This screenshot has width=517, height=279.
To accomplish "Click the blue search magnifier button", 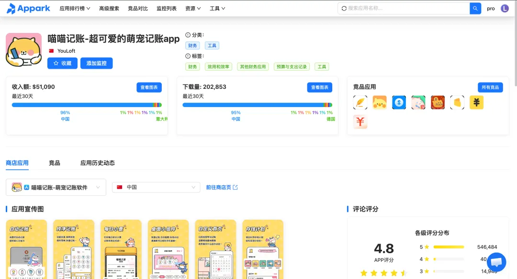I will [475, 8].
